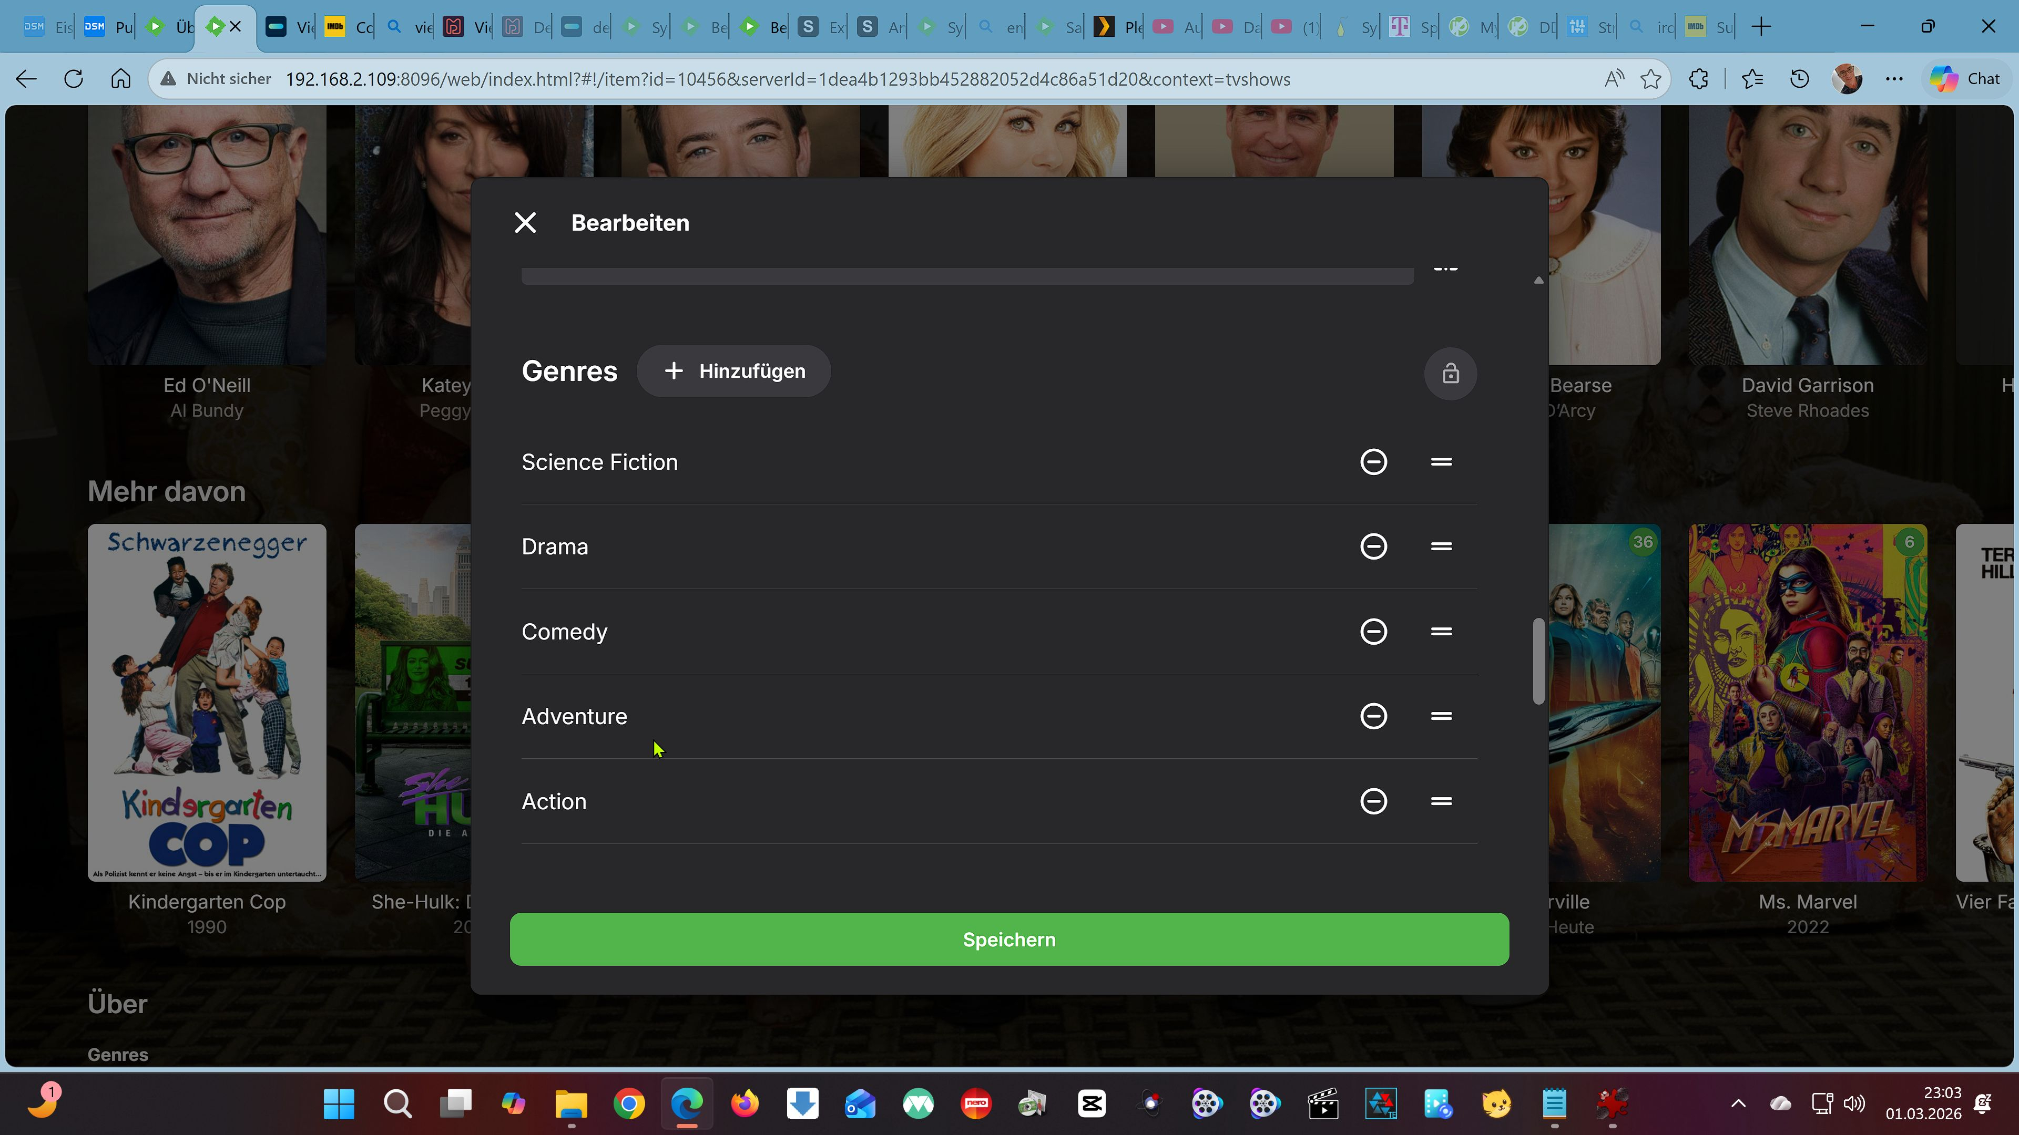Click scrollbar up arrow in dialog

click(1538, 280)
